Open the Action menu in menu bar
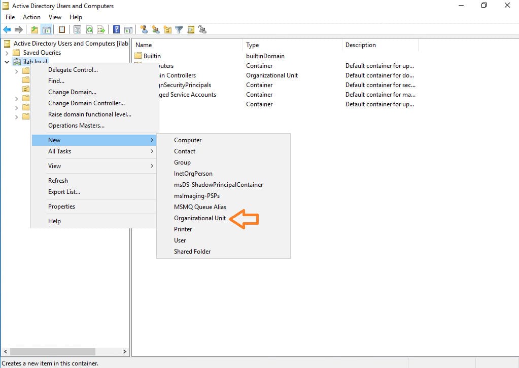The height and width of the screenshot is (368, 519). click(31, 17)
